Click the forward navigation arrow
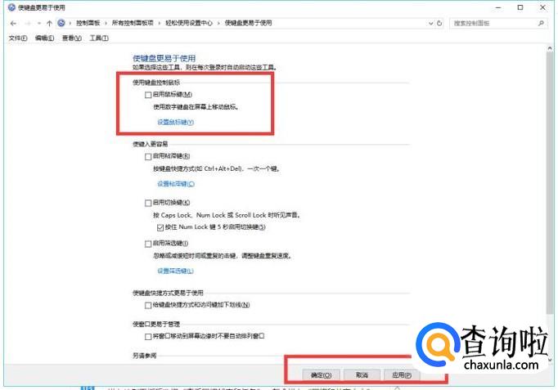The height and width of the screenshot is (390, 558). [x=28, y=24]
